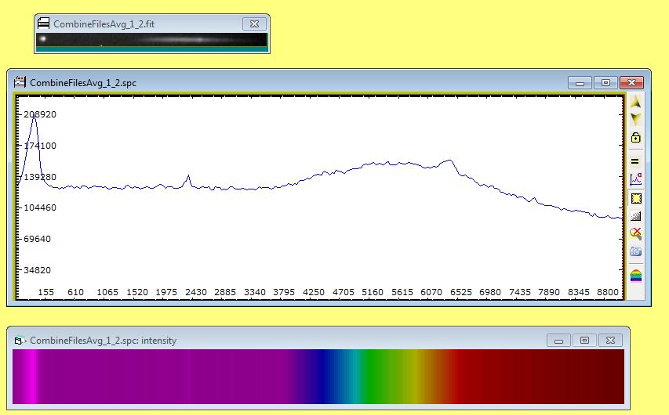Image resolution: width=669 pixels, height=415 pixels.
Task: Click the tall peak near 208920 in the graph
Action: [35, 115]
